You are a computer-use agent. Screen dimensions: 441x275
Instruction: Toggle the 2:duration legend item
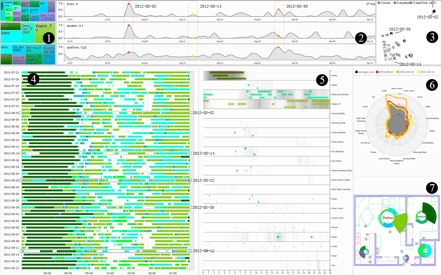pos(403,3)
